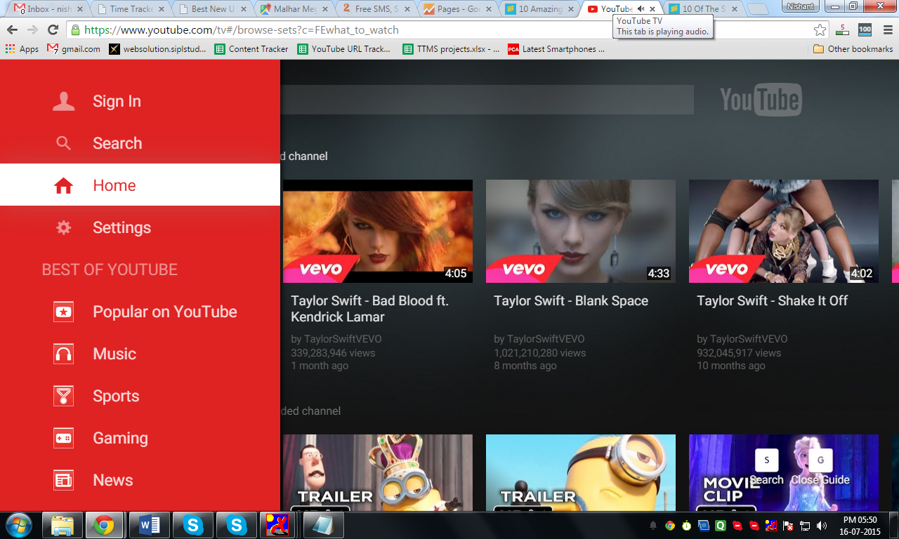
Task: Reload the page with the refresh icon
Action: tap(53, 30)
